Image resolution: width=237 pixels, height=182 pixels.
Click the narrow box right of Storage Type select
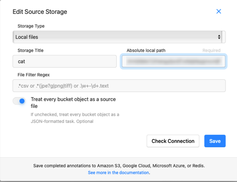click(224, 37)
